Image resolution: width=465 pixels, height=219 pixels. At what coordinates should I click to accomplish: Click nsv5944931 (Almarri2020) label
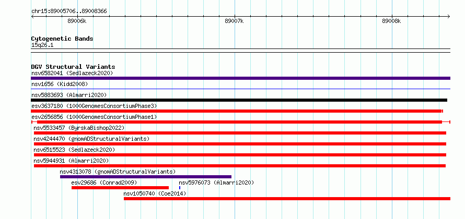click(x=71, y=161)
